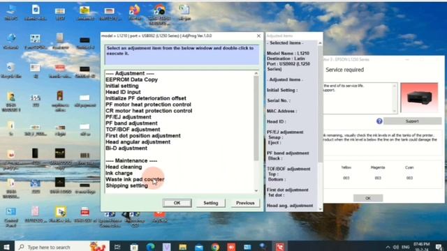Click adjustment list scroll-down arrow
447x251 pixels.
coord(256,190)
